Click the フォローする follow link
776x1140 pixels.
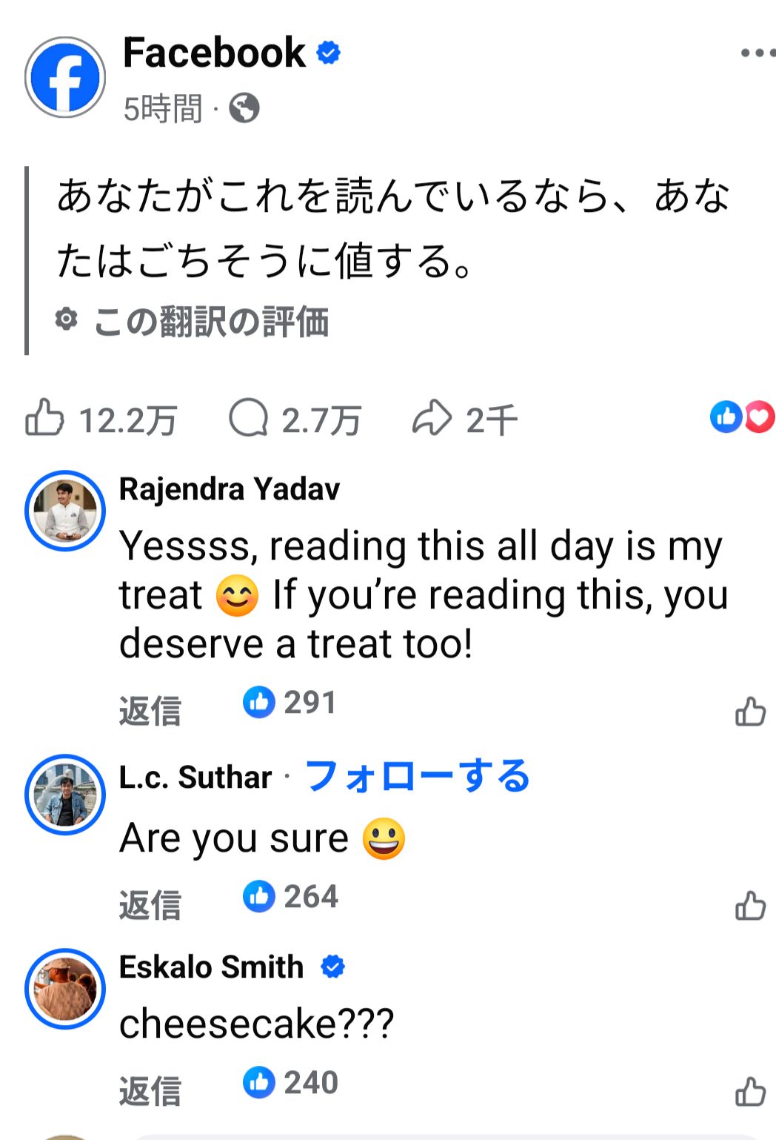pyautogui.click(x=417, y=775)
